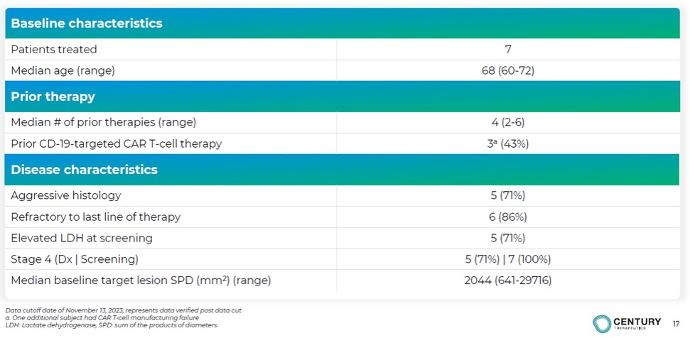Click Median # of prior therapies label
The image size is (690, 338).
tap(104, 122)
